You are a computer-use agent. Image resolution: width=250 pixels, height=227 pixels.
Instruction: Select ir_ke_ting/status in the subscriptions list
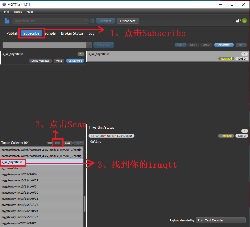coord(43,58)
